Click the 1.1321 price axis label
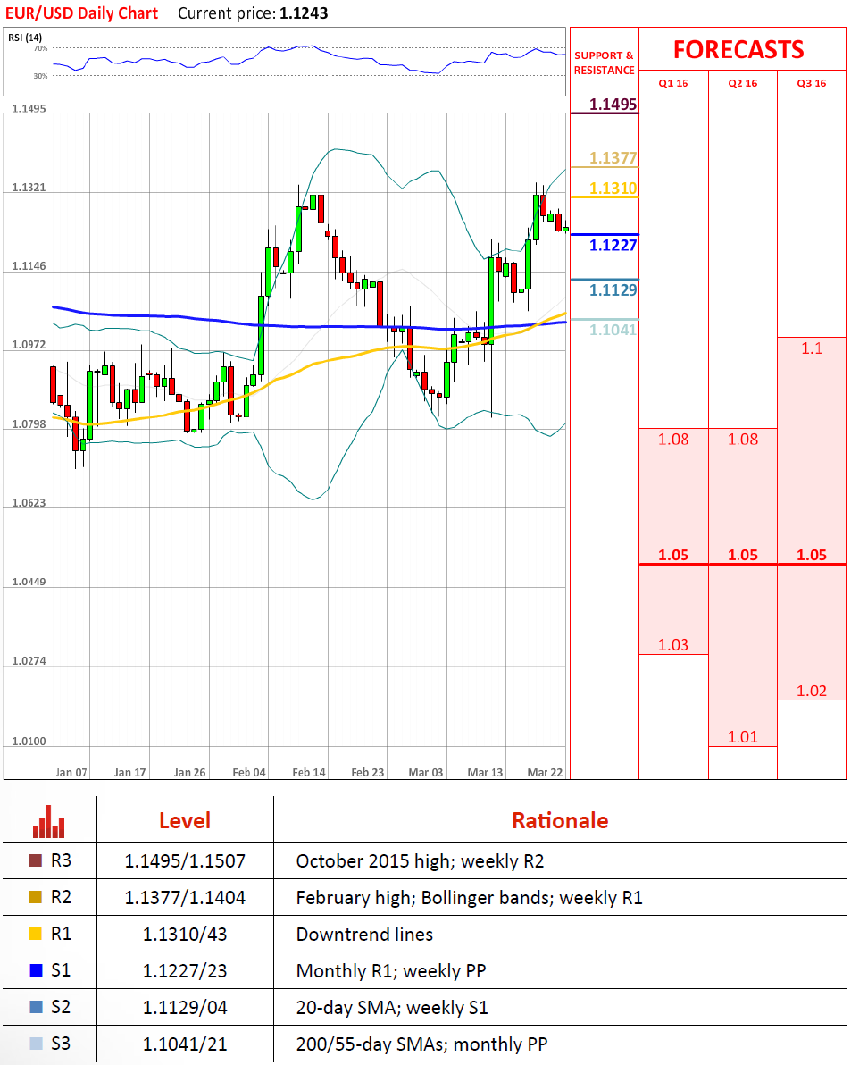This screenshot has width=851, height=1065. tap(29, 187)
